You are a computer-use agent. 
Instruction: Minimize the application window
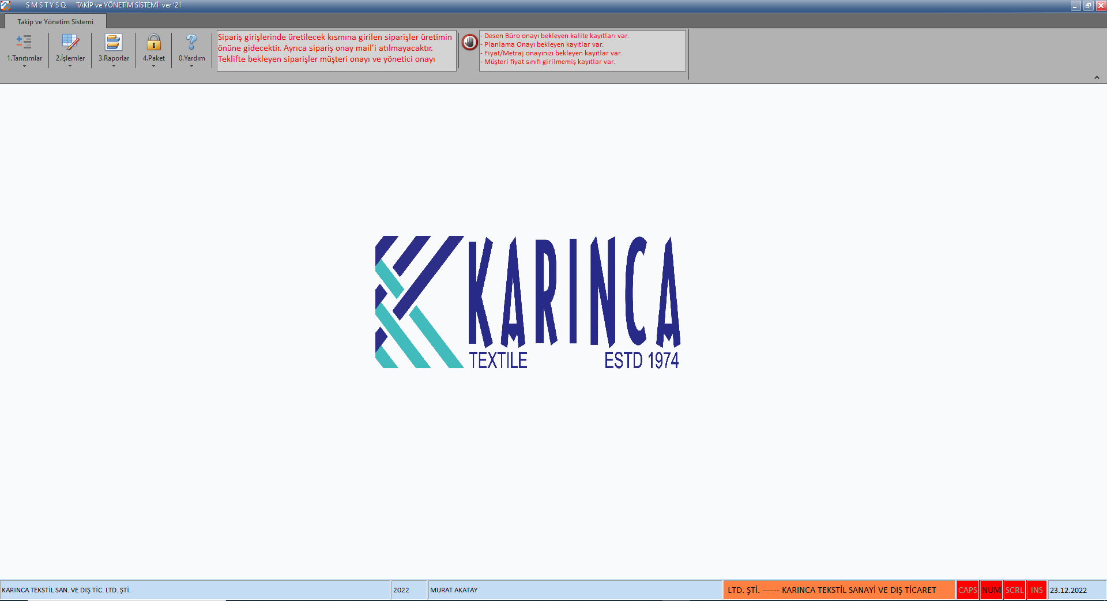click(1075, 6)
